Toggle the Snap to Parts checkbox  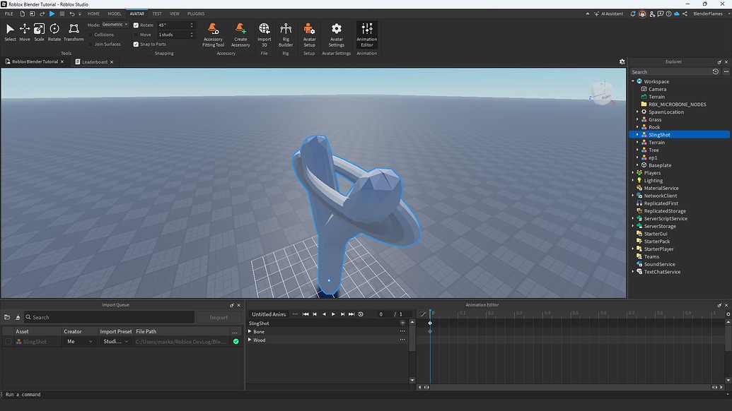coord(136,44)
